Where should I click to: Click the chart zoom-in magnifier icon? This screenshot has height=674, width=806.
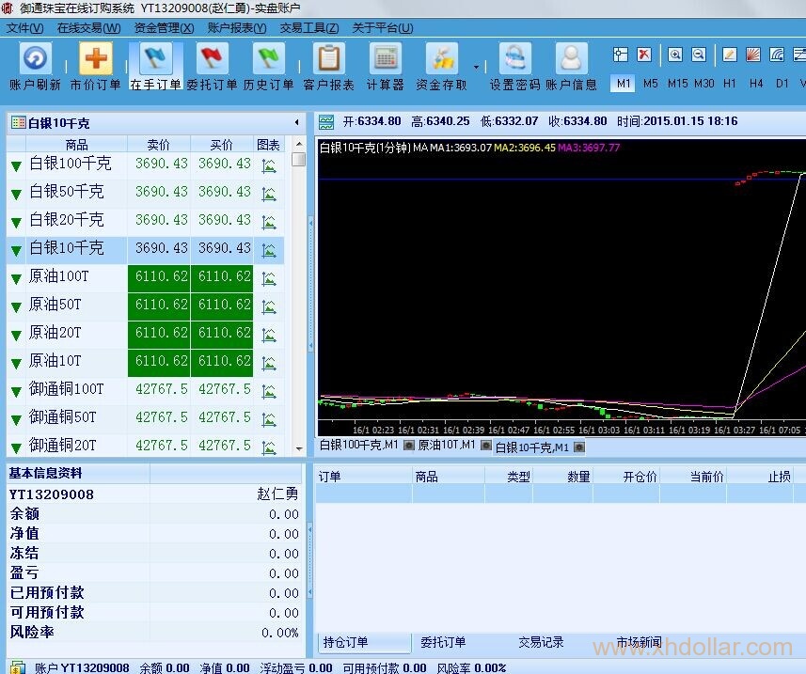coord(674,55)
